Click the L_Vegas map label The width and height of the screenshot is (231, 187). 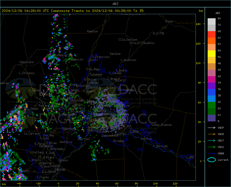tap(33, 109)
